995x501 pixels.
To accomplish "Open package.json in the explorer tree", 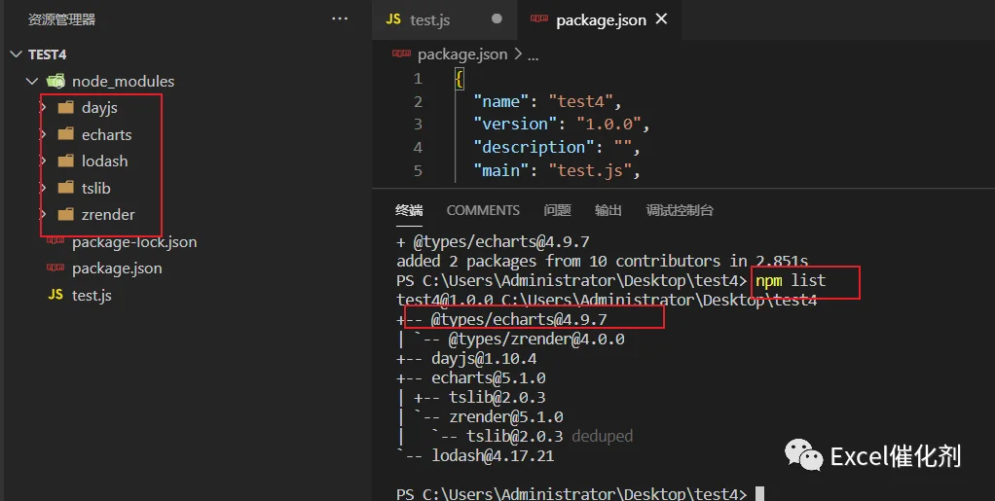I will [117, 268].
